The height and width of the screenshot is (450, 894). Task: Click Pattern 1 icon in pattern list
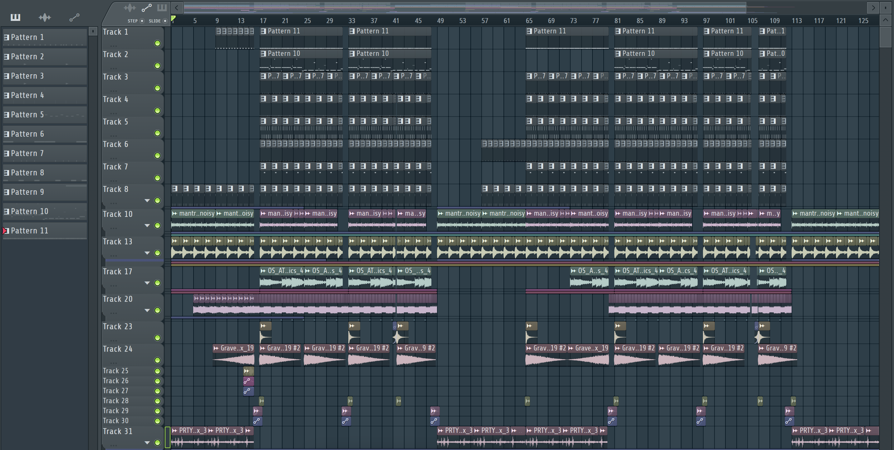point(6,37)
